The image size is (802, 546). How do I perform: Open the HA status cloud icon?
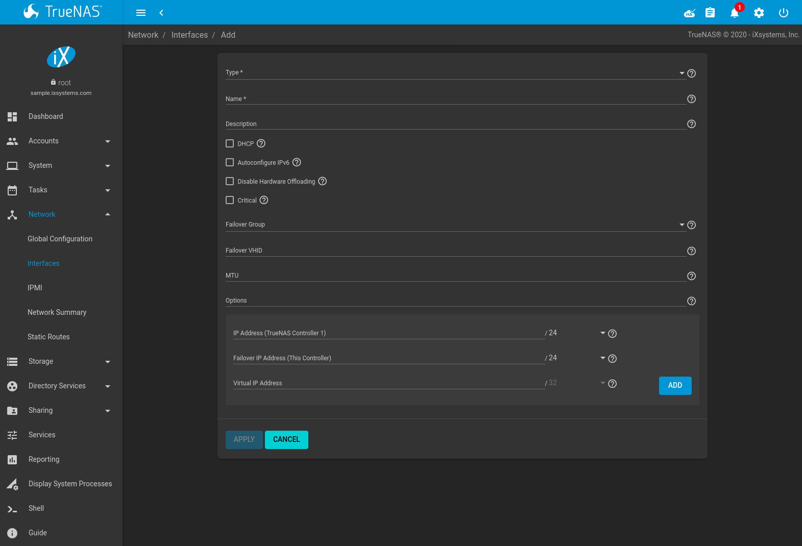coord(690,13)
